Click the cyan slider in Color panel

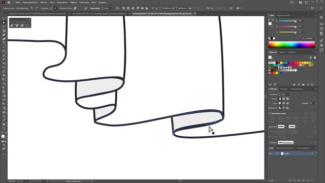[288, 21]
